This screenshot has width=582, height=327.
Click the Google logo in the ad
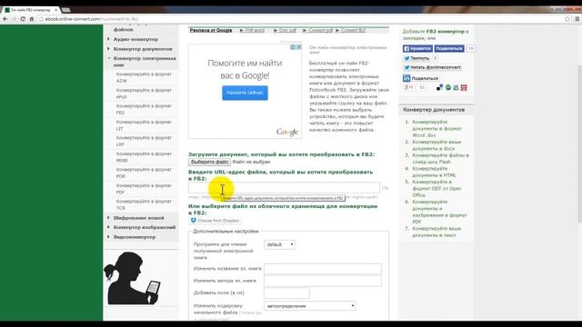(287, 132)
